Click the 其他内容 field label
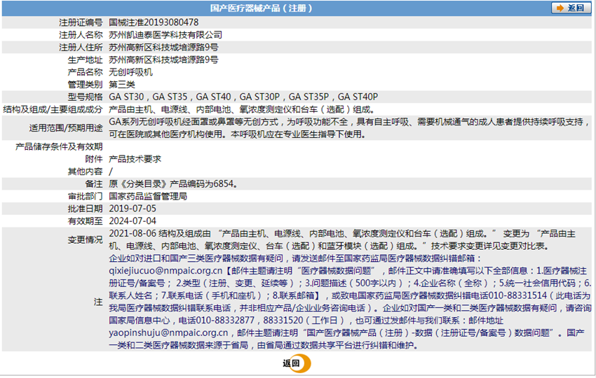Image resolution: width=596 pixels, height=378 pixels. [x=85, y=171]
